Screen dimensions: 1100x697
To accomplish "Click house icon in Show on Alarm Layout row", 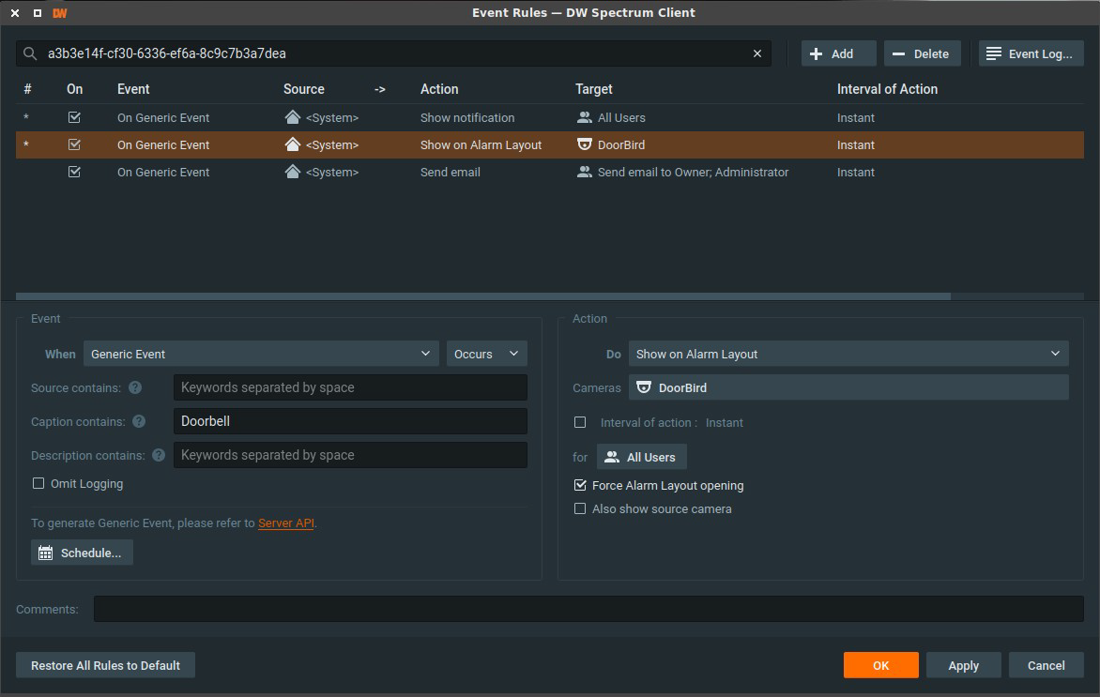I will (x=293, y=144).
